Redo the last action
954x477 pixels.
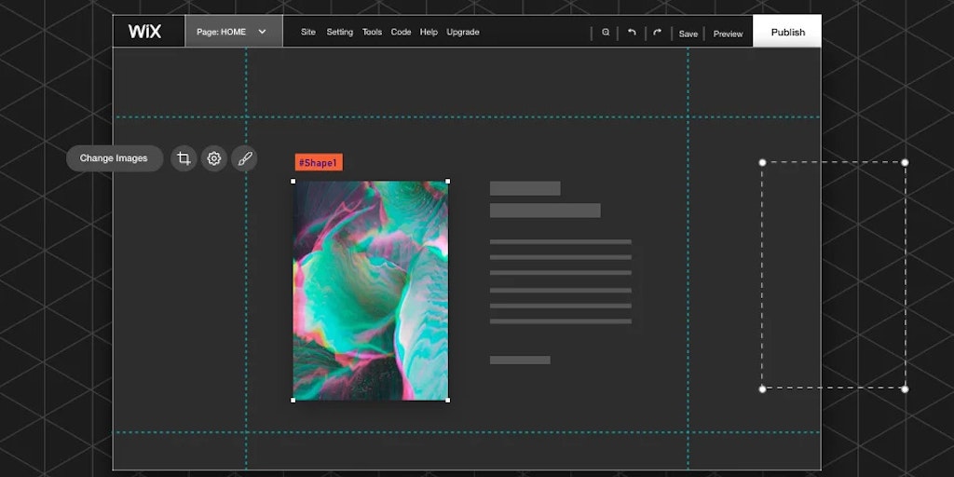[657, 33]
